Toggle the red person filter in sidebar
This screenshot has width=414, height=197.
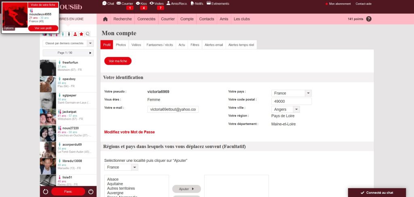(75, 34)
